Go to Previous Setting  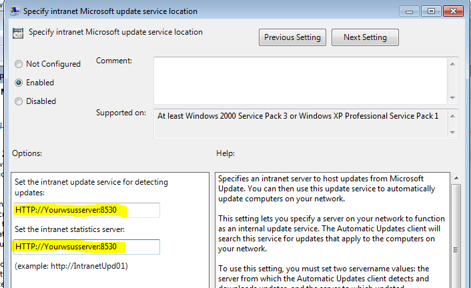point(292,37)
